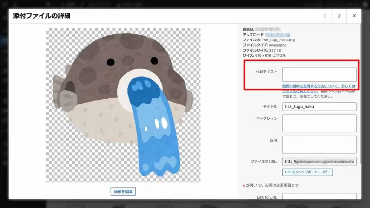Go to the next attachment arrow
The height and width of the screenshot is (208, 370).
339,16
